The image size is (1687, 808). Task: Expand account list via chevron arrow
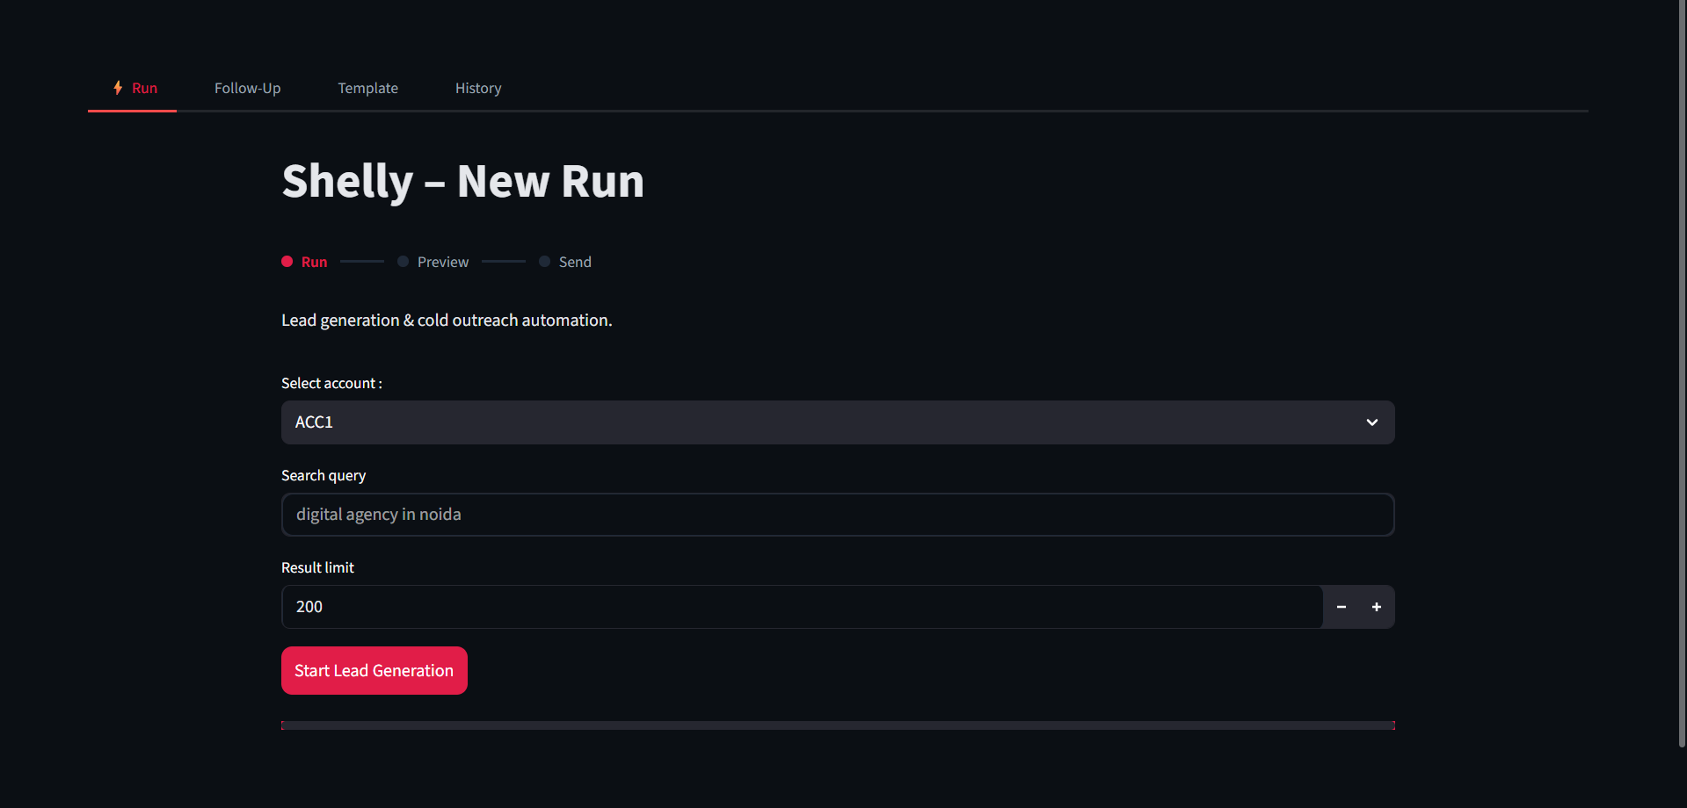tap(1371, 422)
